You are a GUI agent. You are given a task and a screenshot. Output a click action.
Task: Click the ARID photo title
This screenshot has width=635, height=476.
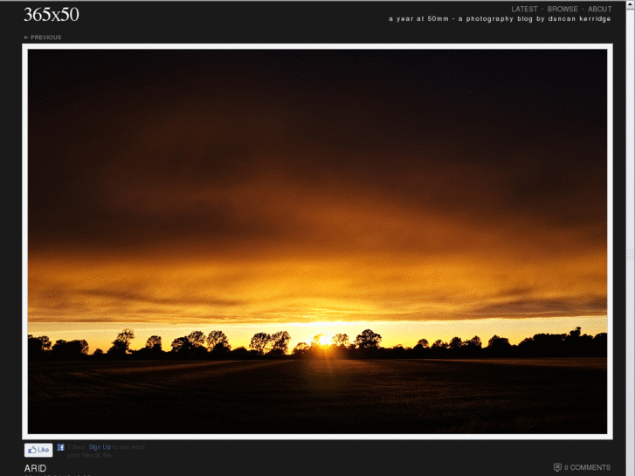tap(35, 468)
